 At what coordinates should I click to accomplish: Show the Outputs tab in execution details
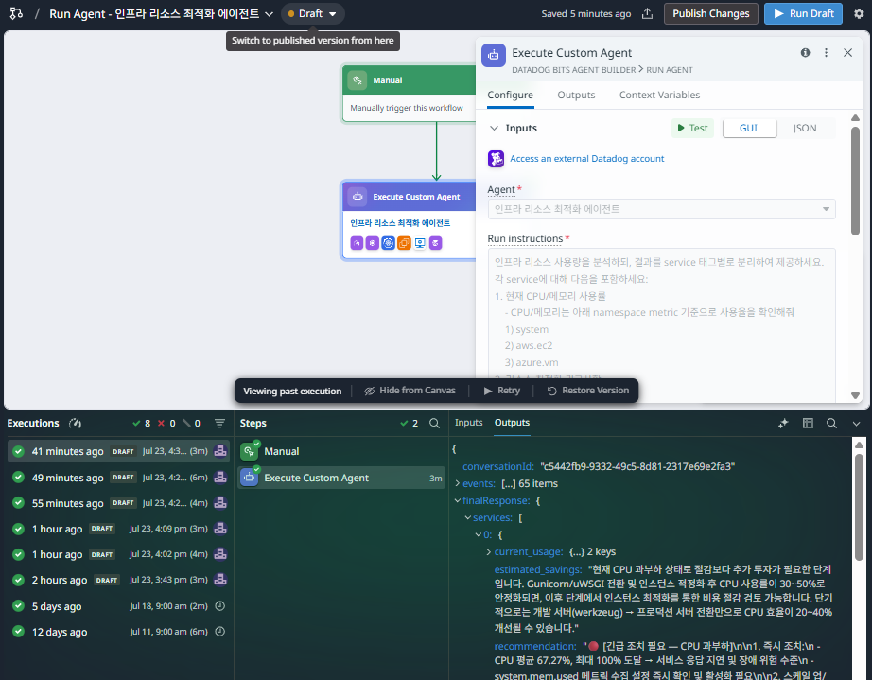513,423
